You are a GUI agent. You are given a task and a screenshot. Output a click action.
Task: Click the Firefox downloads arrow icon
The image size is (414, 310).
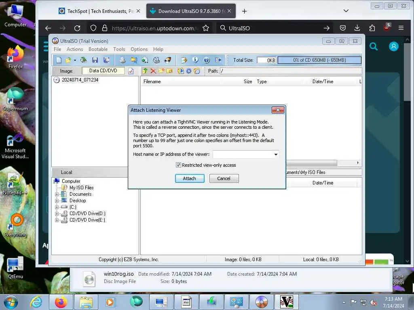coord(357,28)
